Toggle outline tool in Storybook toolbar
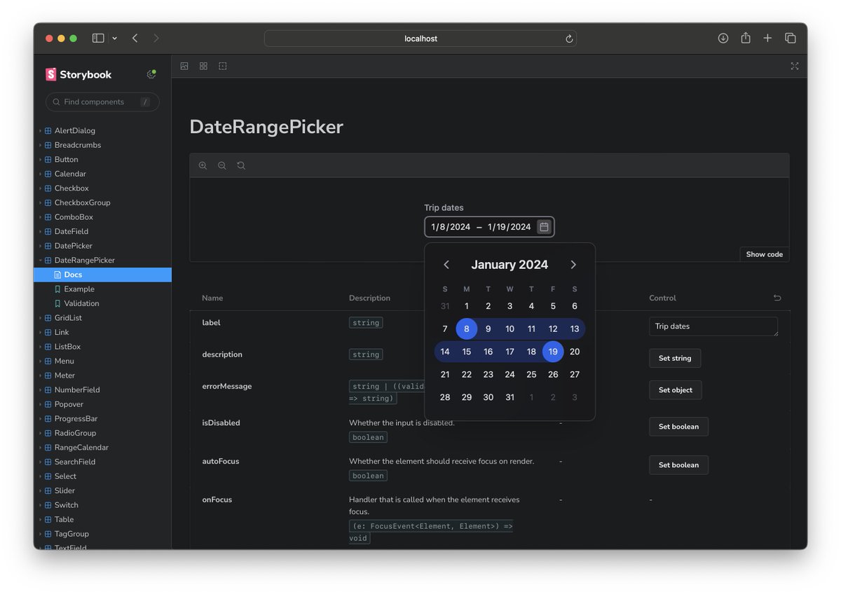Viewport: 841px width, 594px height. (223, 66)
